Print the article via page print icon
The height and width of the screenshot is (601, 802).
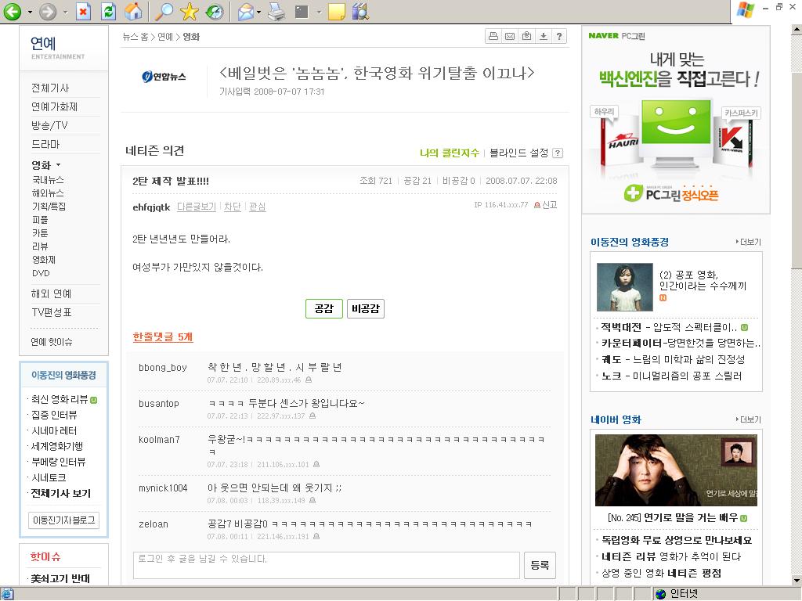[x=493, y=36]
